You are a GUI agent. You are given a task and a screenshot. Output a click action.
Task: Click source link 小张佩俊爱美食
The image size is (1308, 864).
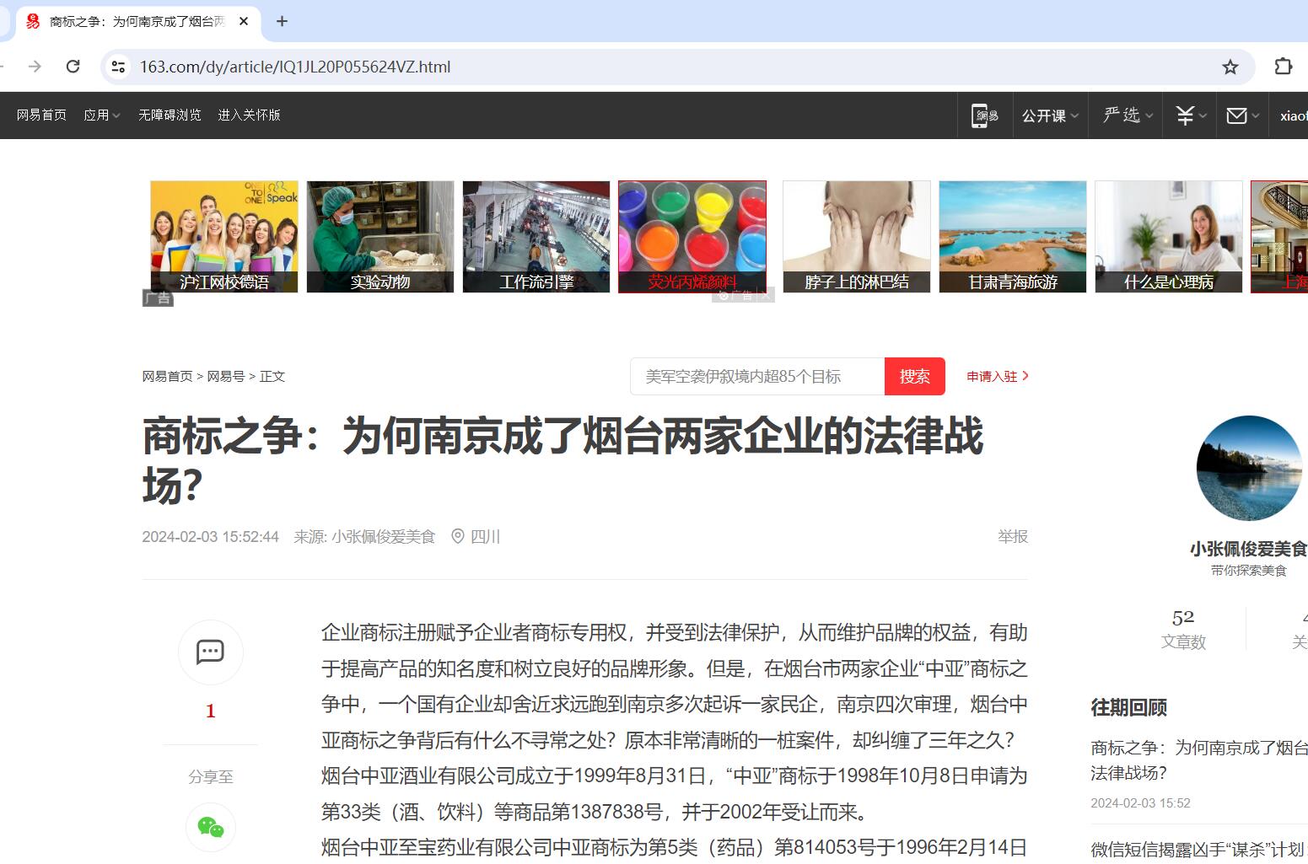384,536
